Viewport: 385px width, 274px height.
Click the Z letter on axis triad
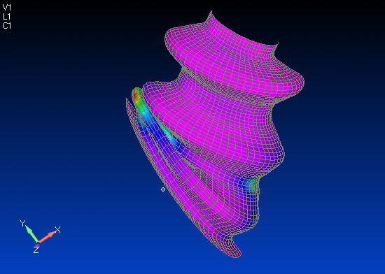point(36,250)
